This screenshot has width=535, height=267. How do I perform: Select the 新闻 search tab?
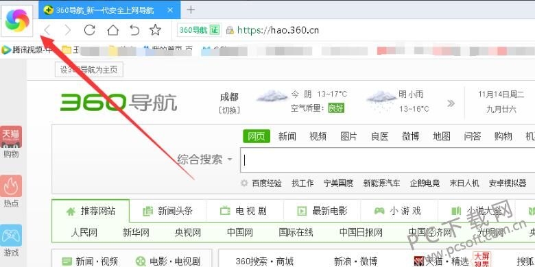[x=287, y=136]
